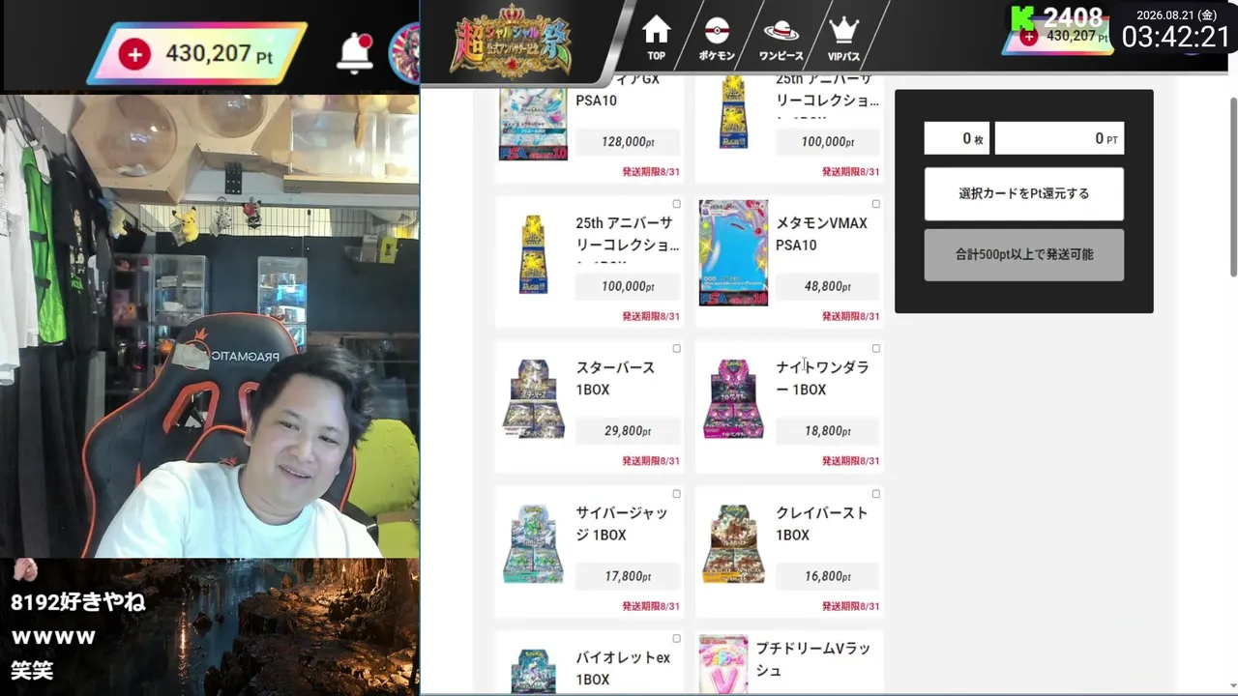Viewport: 1238px width, 696px height.
Task: Click the round avatar next to the bell
Action: 404,53
